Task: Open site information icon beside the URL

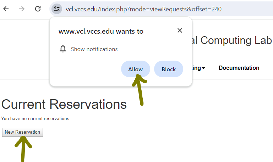Action: pos(57,9)
